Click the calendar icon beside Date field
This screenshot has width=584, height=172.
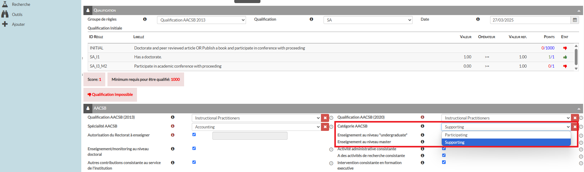(574, 20)
